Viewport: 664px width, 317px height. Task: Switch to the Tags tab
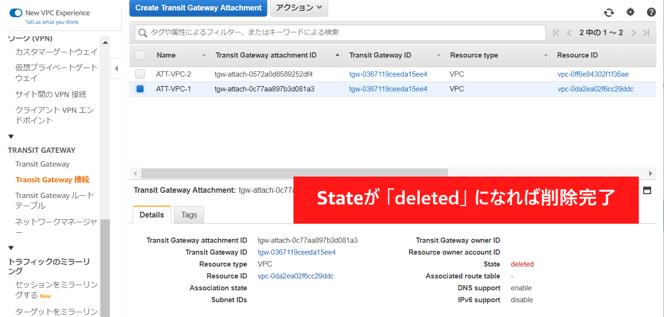(189, 215)
